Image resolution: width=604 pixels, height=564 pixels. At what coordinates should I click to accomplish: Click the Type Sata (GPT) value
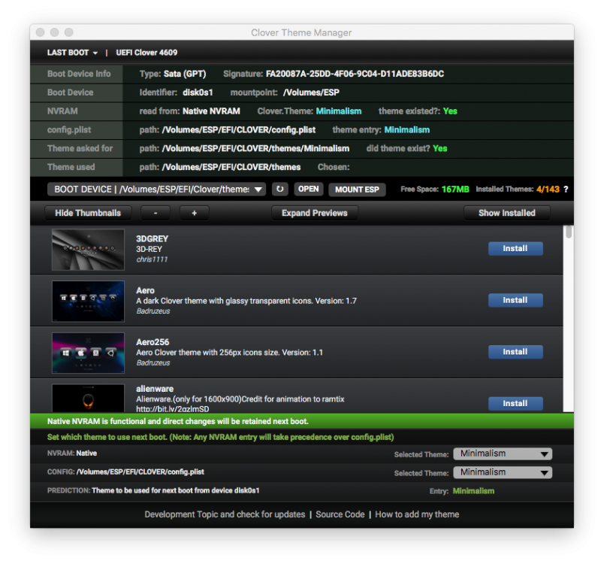[x=185, y=74]
